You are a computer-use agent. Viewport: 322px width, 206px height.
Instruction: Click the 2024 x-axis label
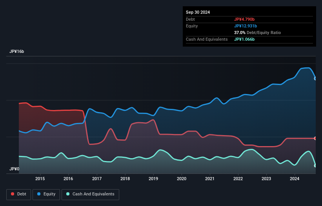click(x=295, y=179)
